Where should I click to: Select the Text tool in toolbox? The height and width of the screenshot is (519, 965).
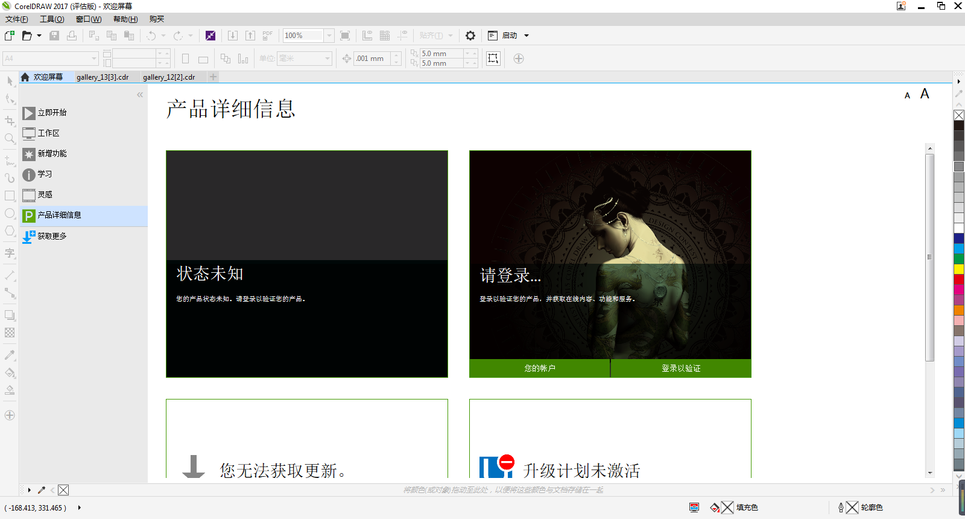[x=10, y=253]
